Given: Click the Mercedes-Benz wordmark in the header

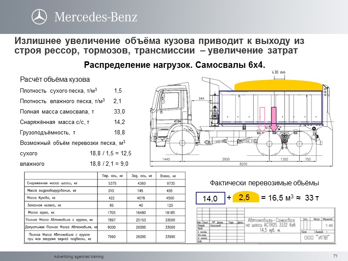Looking at the screenshot, I should [x=96, y=17].
